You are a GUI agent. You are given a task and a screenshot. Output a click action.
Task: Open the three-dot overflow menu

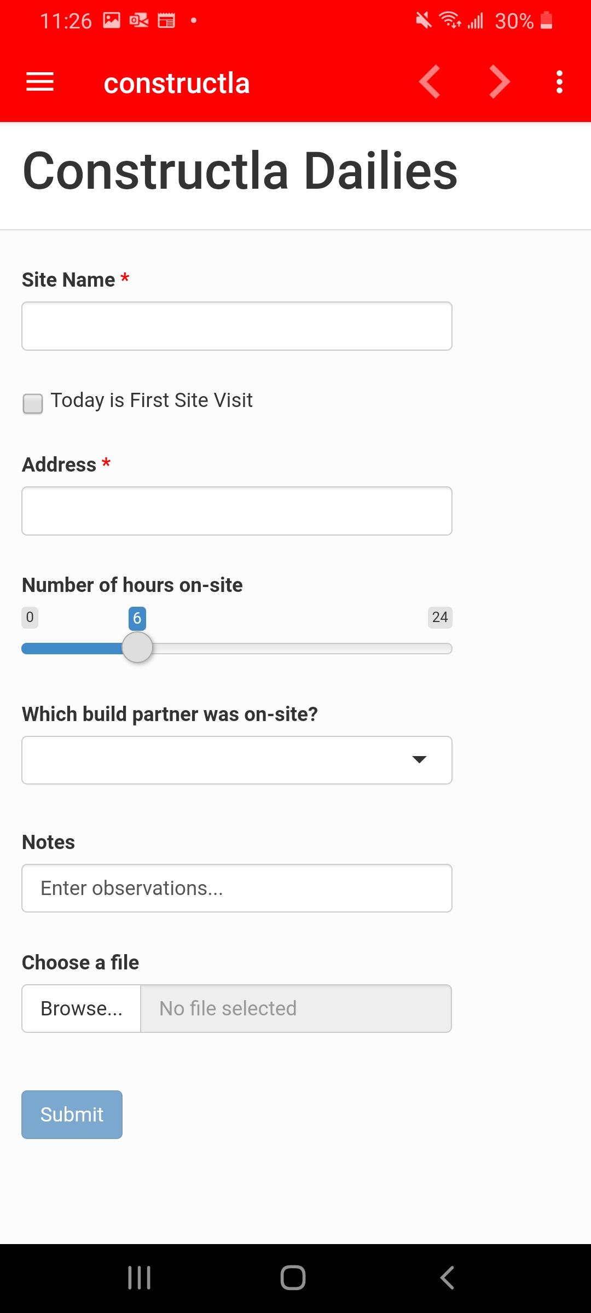coord(559,82)
